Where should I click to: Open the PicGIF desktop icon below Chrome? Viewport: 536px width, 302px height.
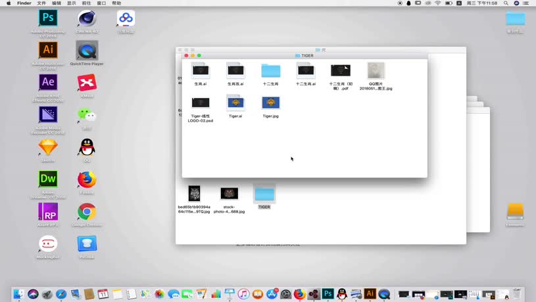[x=87, y=243]
